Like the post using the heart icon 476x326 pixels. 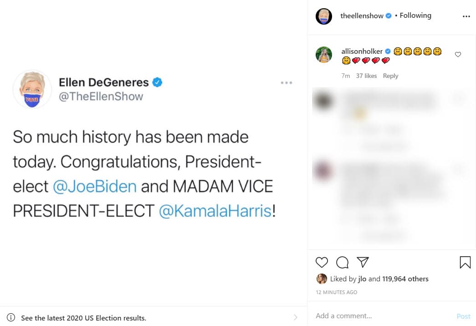(322, 263)
